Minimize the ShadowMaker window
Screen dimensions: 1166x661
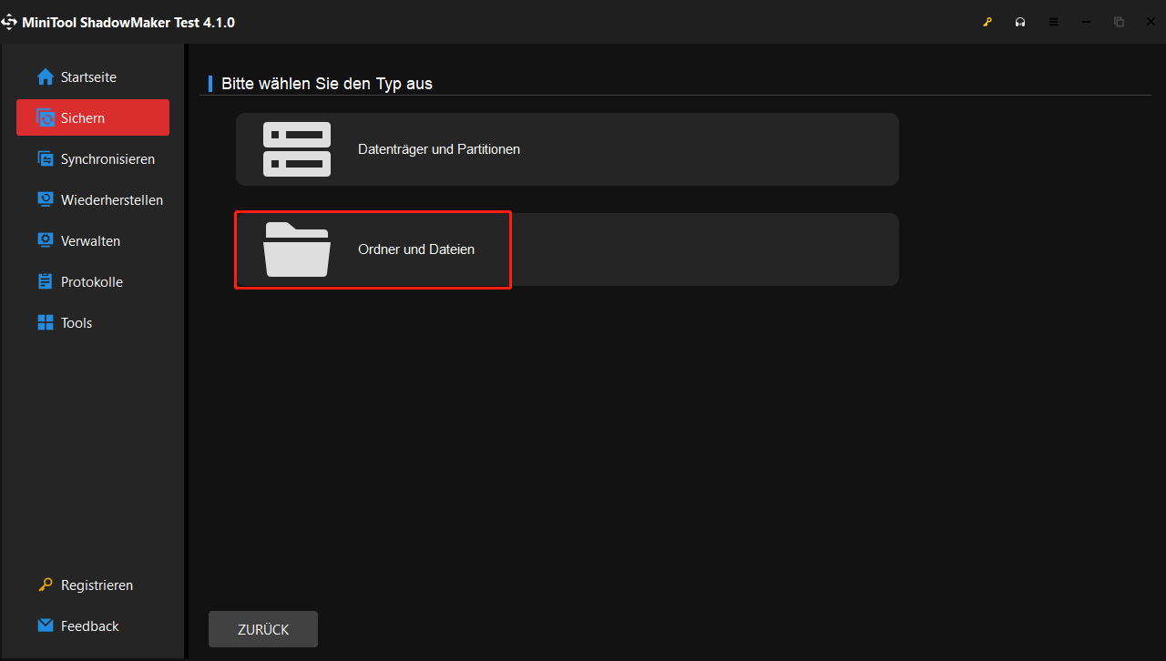point(1086,22)
